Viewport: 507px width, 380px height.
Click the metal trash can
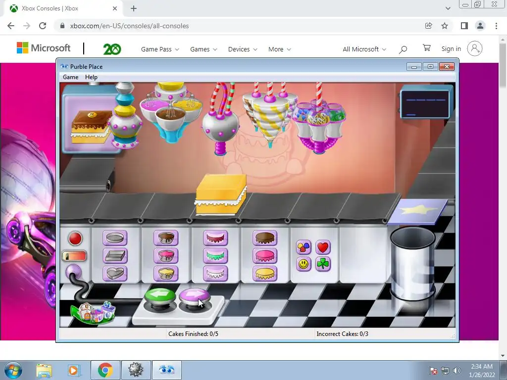coord(412,263)
